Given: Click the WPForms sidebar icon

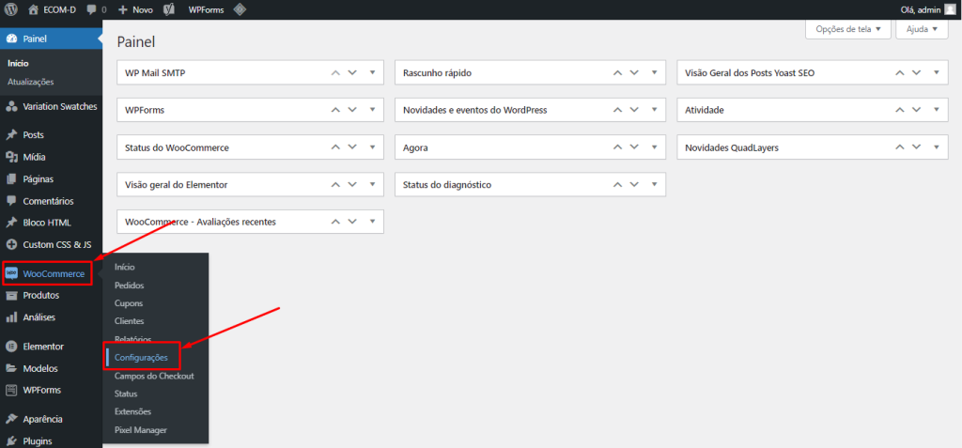Looking at the screenshot, I should 11,391.
